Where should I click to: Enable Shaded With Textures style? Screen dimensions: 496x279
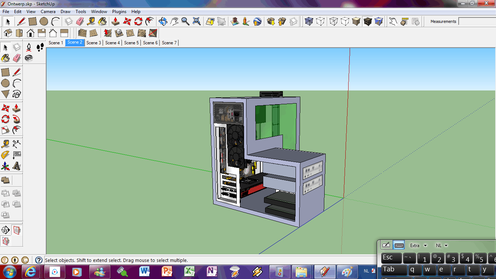(367, 21)
